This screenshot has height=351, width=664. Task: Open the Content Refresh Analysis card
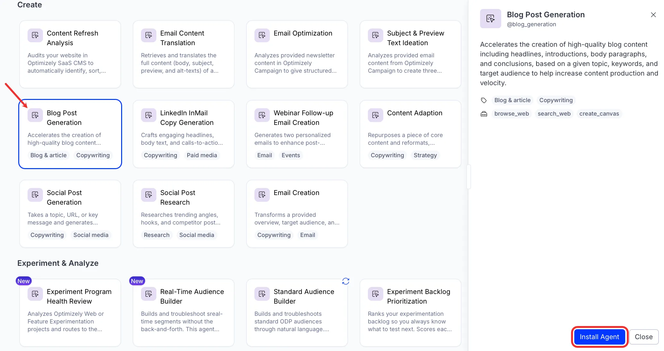70,54
